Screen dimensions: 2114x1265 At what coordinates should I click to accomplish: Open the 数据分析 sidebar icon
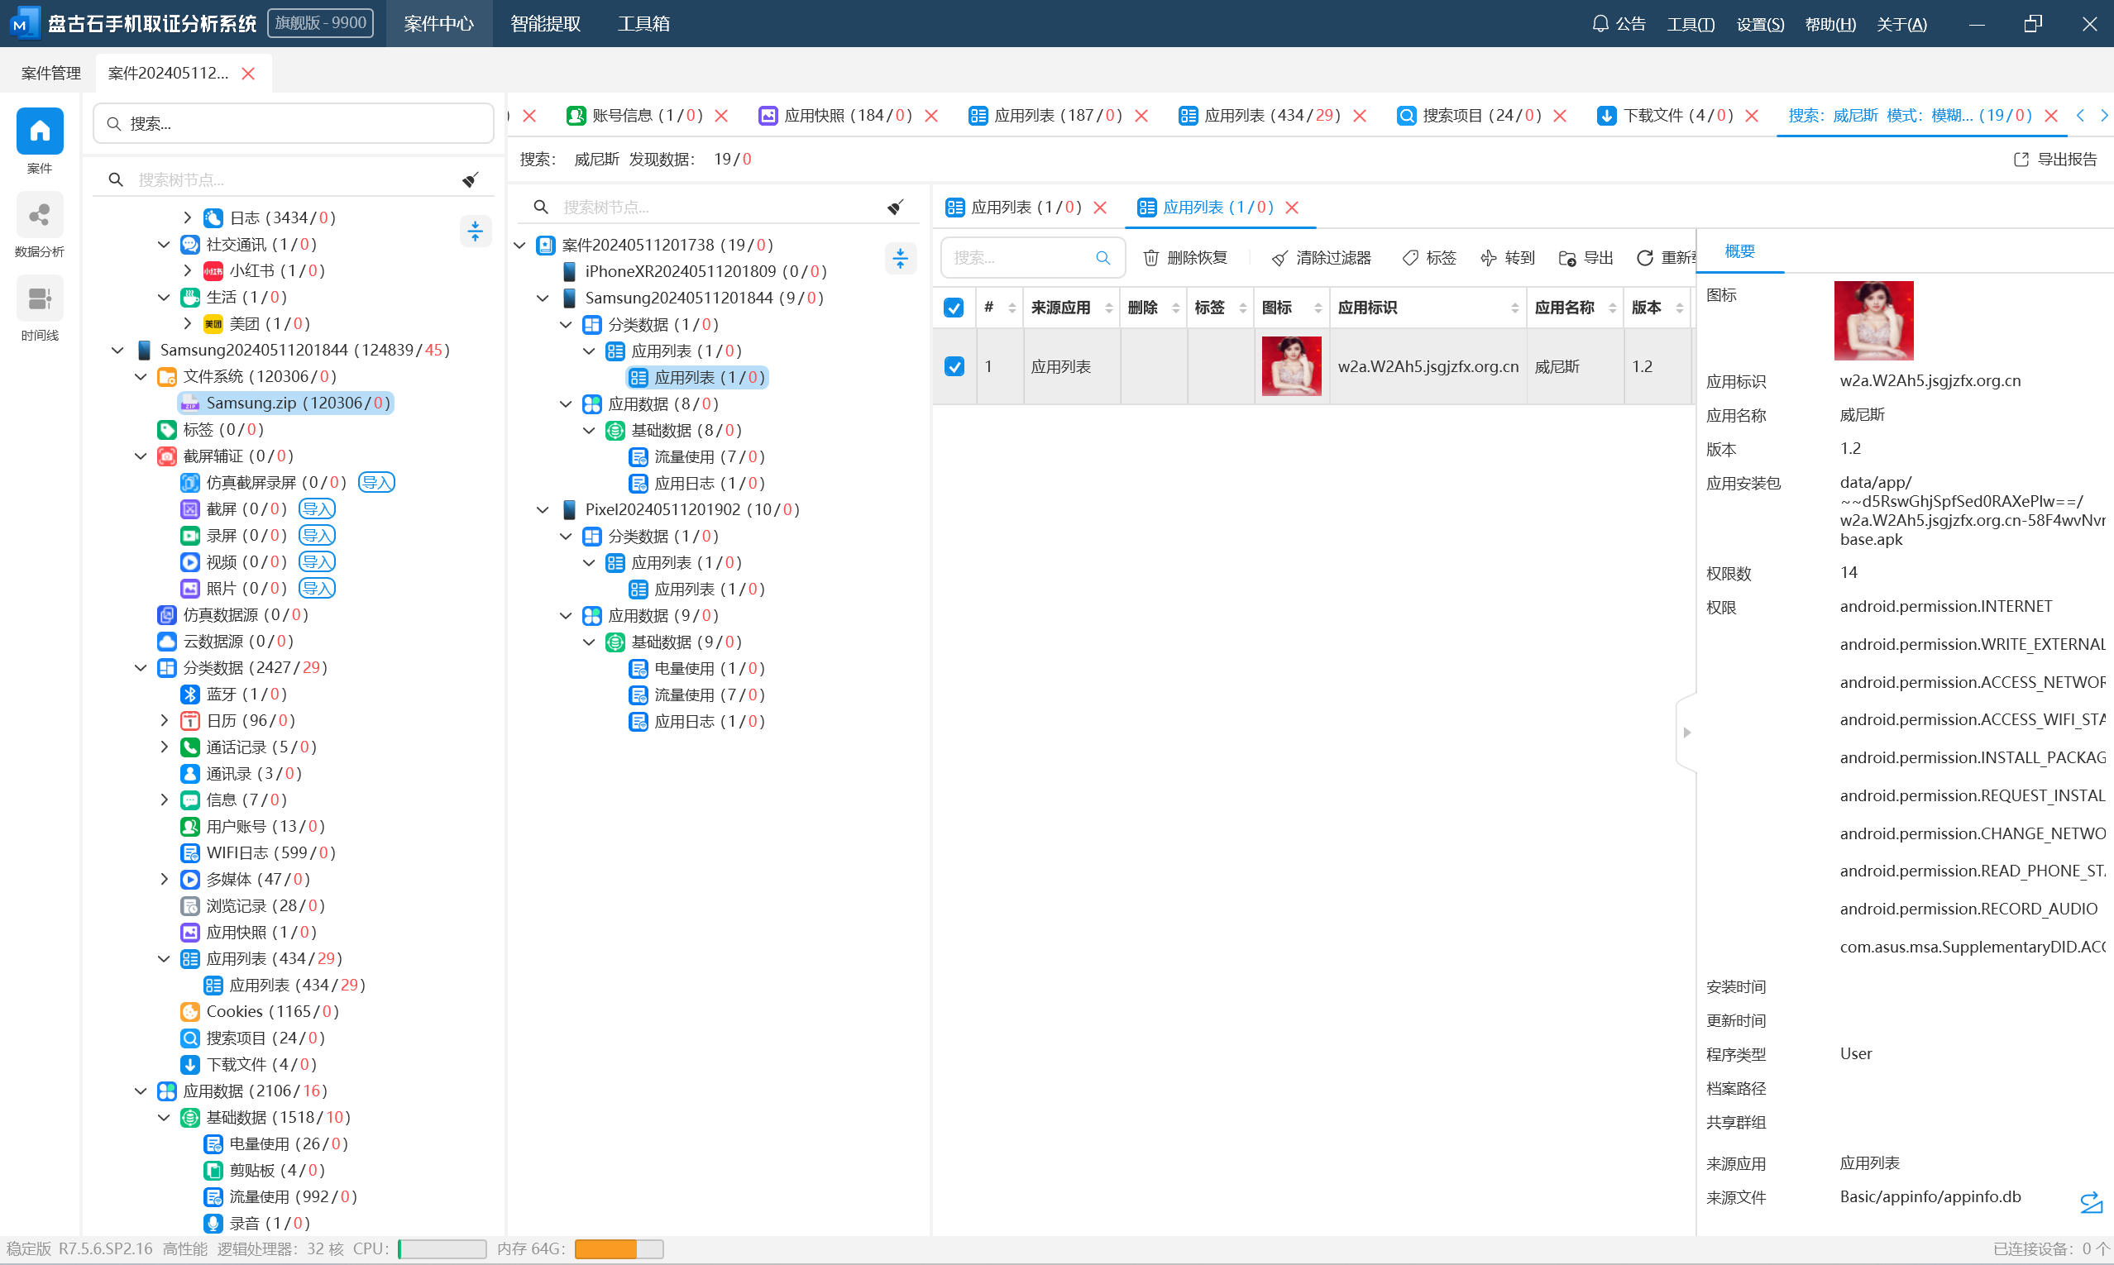click(39, 215)
